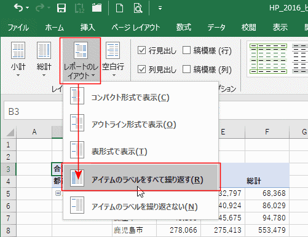
Task: Enable the 縞模様 (列) checkbox
Action: pyautogui.click(x=186, y=69)
